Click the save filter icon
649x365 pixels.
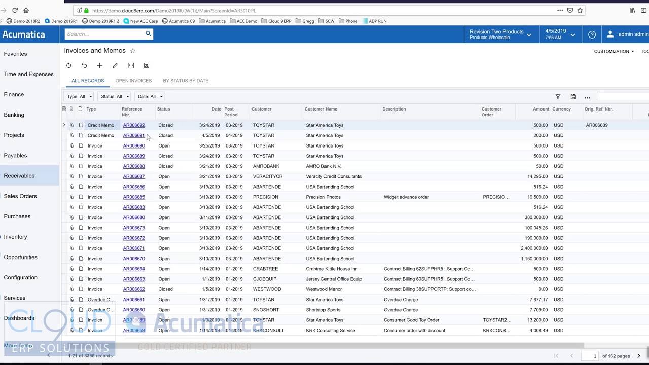[573, 97]
